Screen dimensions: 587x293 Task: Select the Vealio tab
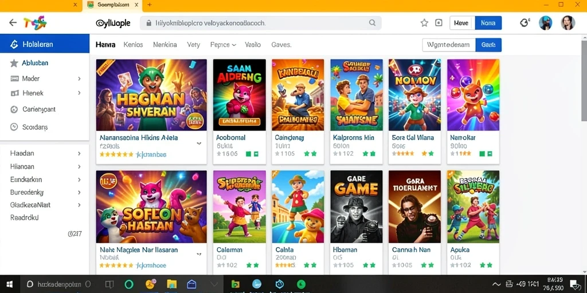click(253, 45)
